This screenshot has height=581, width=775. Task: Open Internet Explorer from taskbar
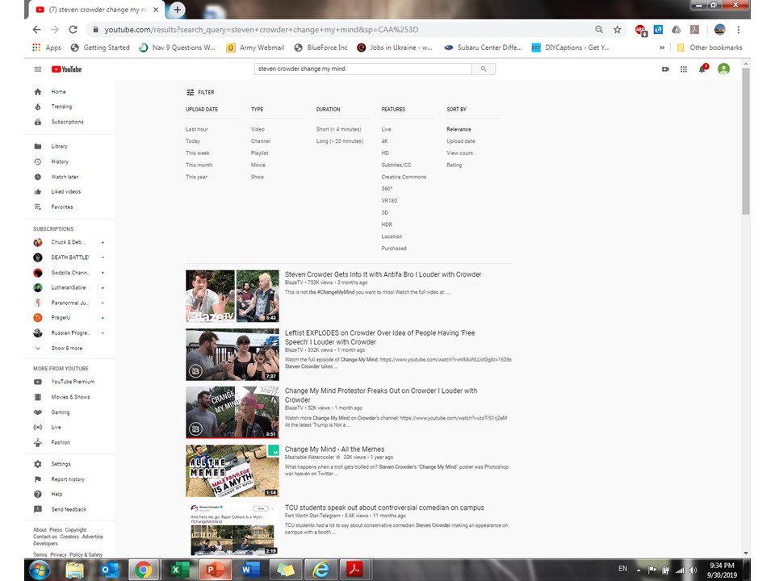pos(320,571)
